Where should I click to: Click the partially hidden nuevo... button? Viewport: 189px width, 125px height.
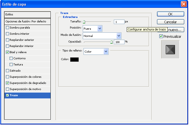[x=176, y=30]
